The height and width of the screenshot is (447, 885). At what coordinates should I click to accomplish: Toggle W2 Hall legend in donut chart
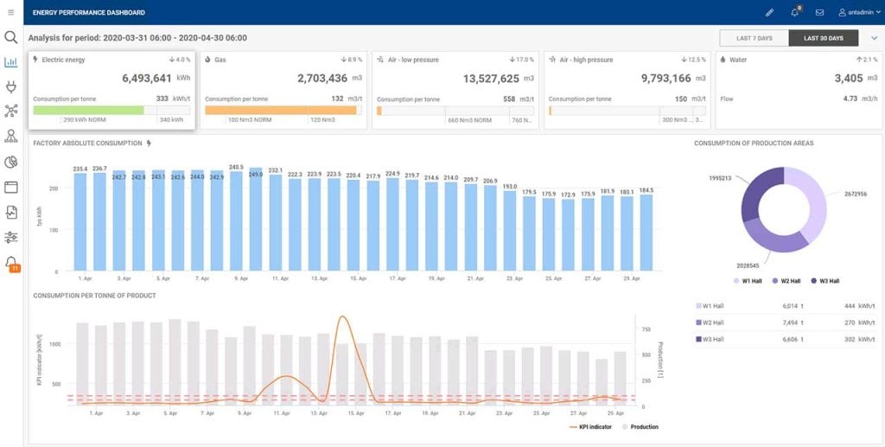click(x=786, y=280)
